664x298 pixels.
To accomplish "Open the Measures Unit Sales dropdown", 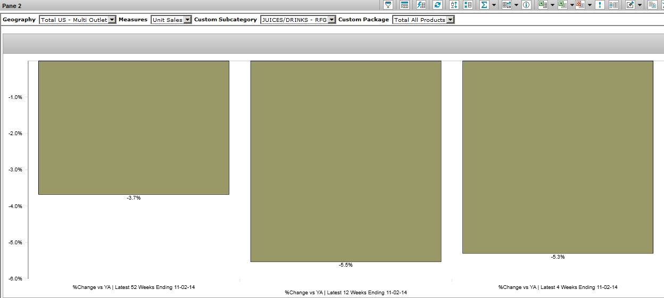I will coord(187,20).
